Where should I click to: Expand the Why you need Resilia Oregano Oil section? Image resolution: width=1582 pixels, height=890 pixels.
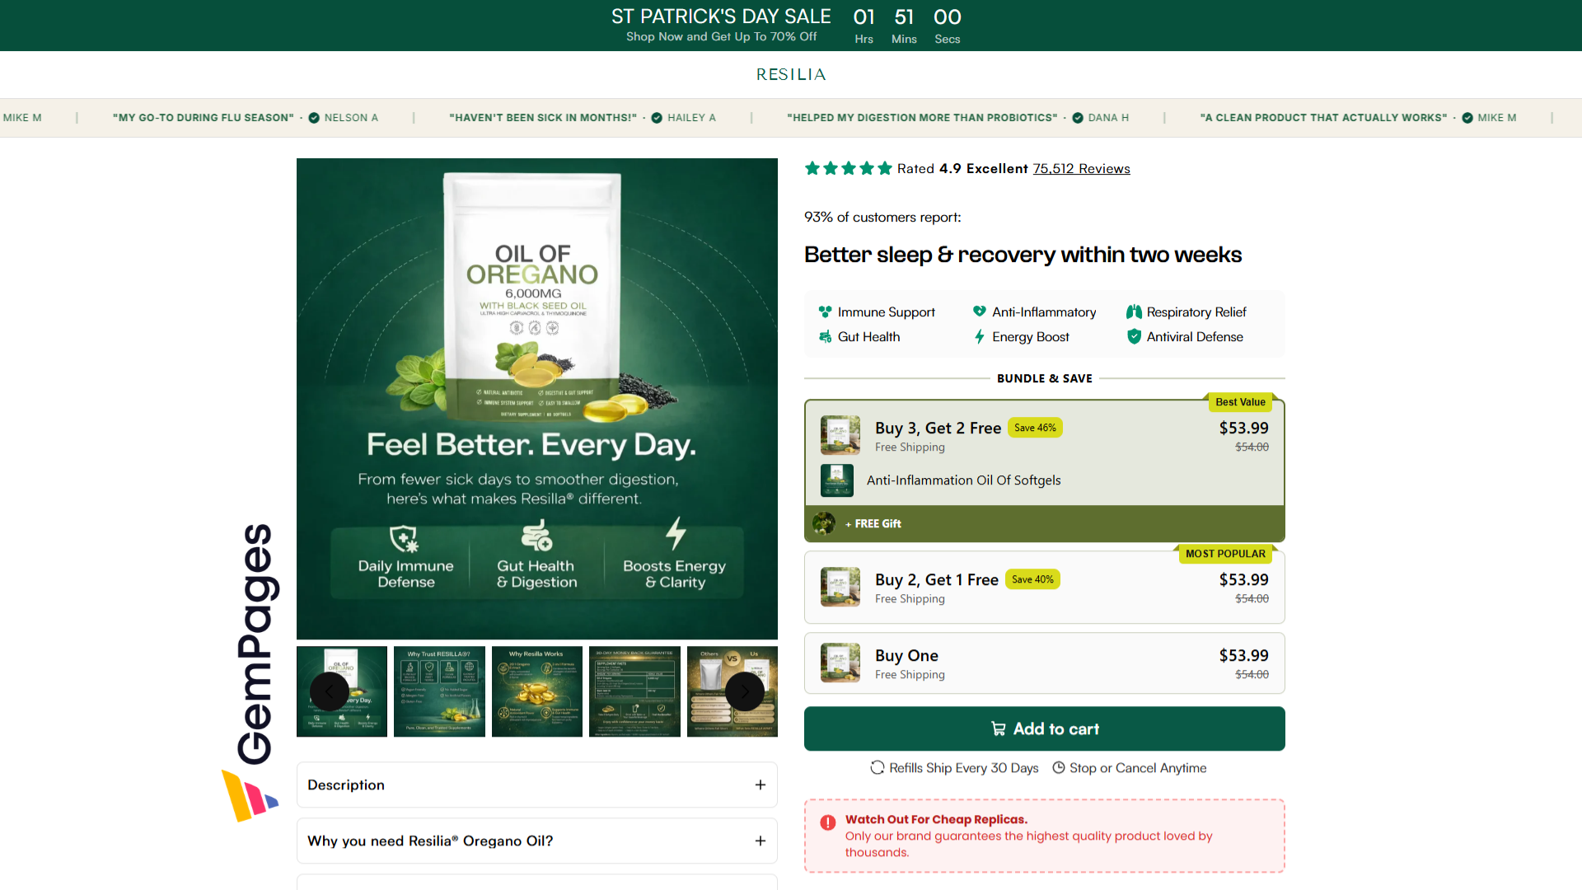pyautogui.click(x=536, y=841)
